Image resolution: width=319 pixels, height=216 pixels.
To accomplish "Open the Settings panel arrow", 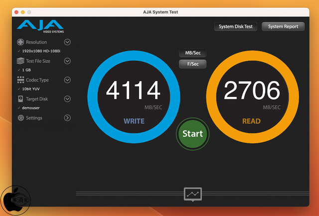I will coord(67,118).
